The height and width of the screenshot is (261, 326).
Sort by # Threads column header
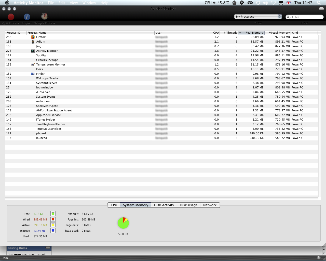[229, 33]
